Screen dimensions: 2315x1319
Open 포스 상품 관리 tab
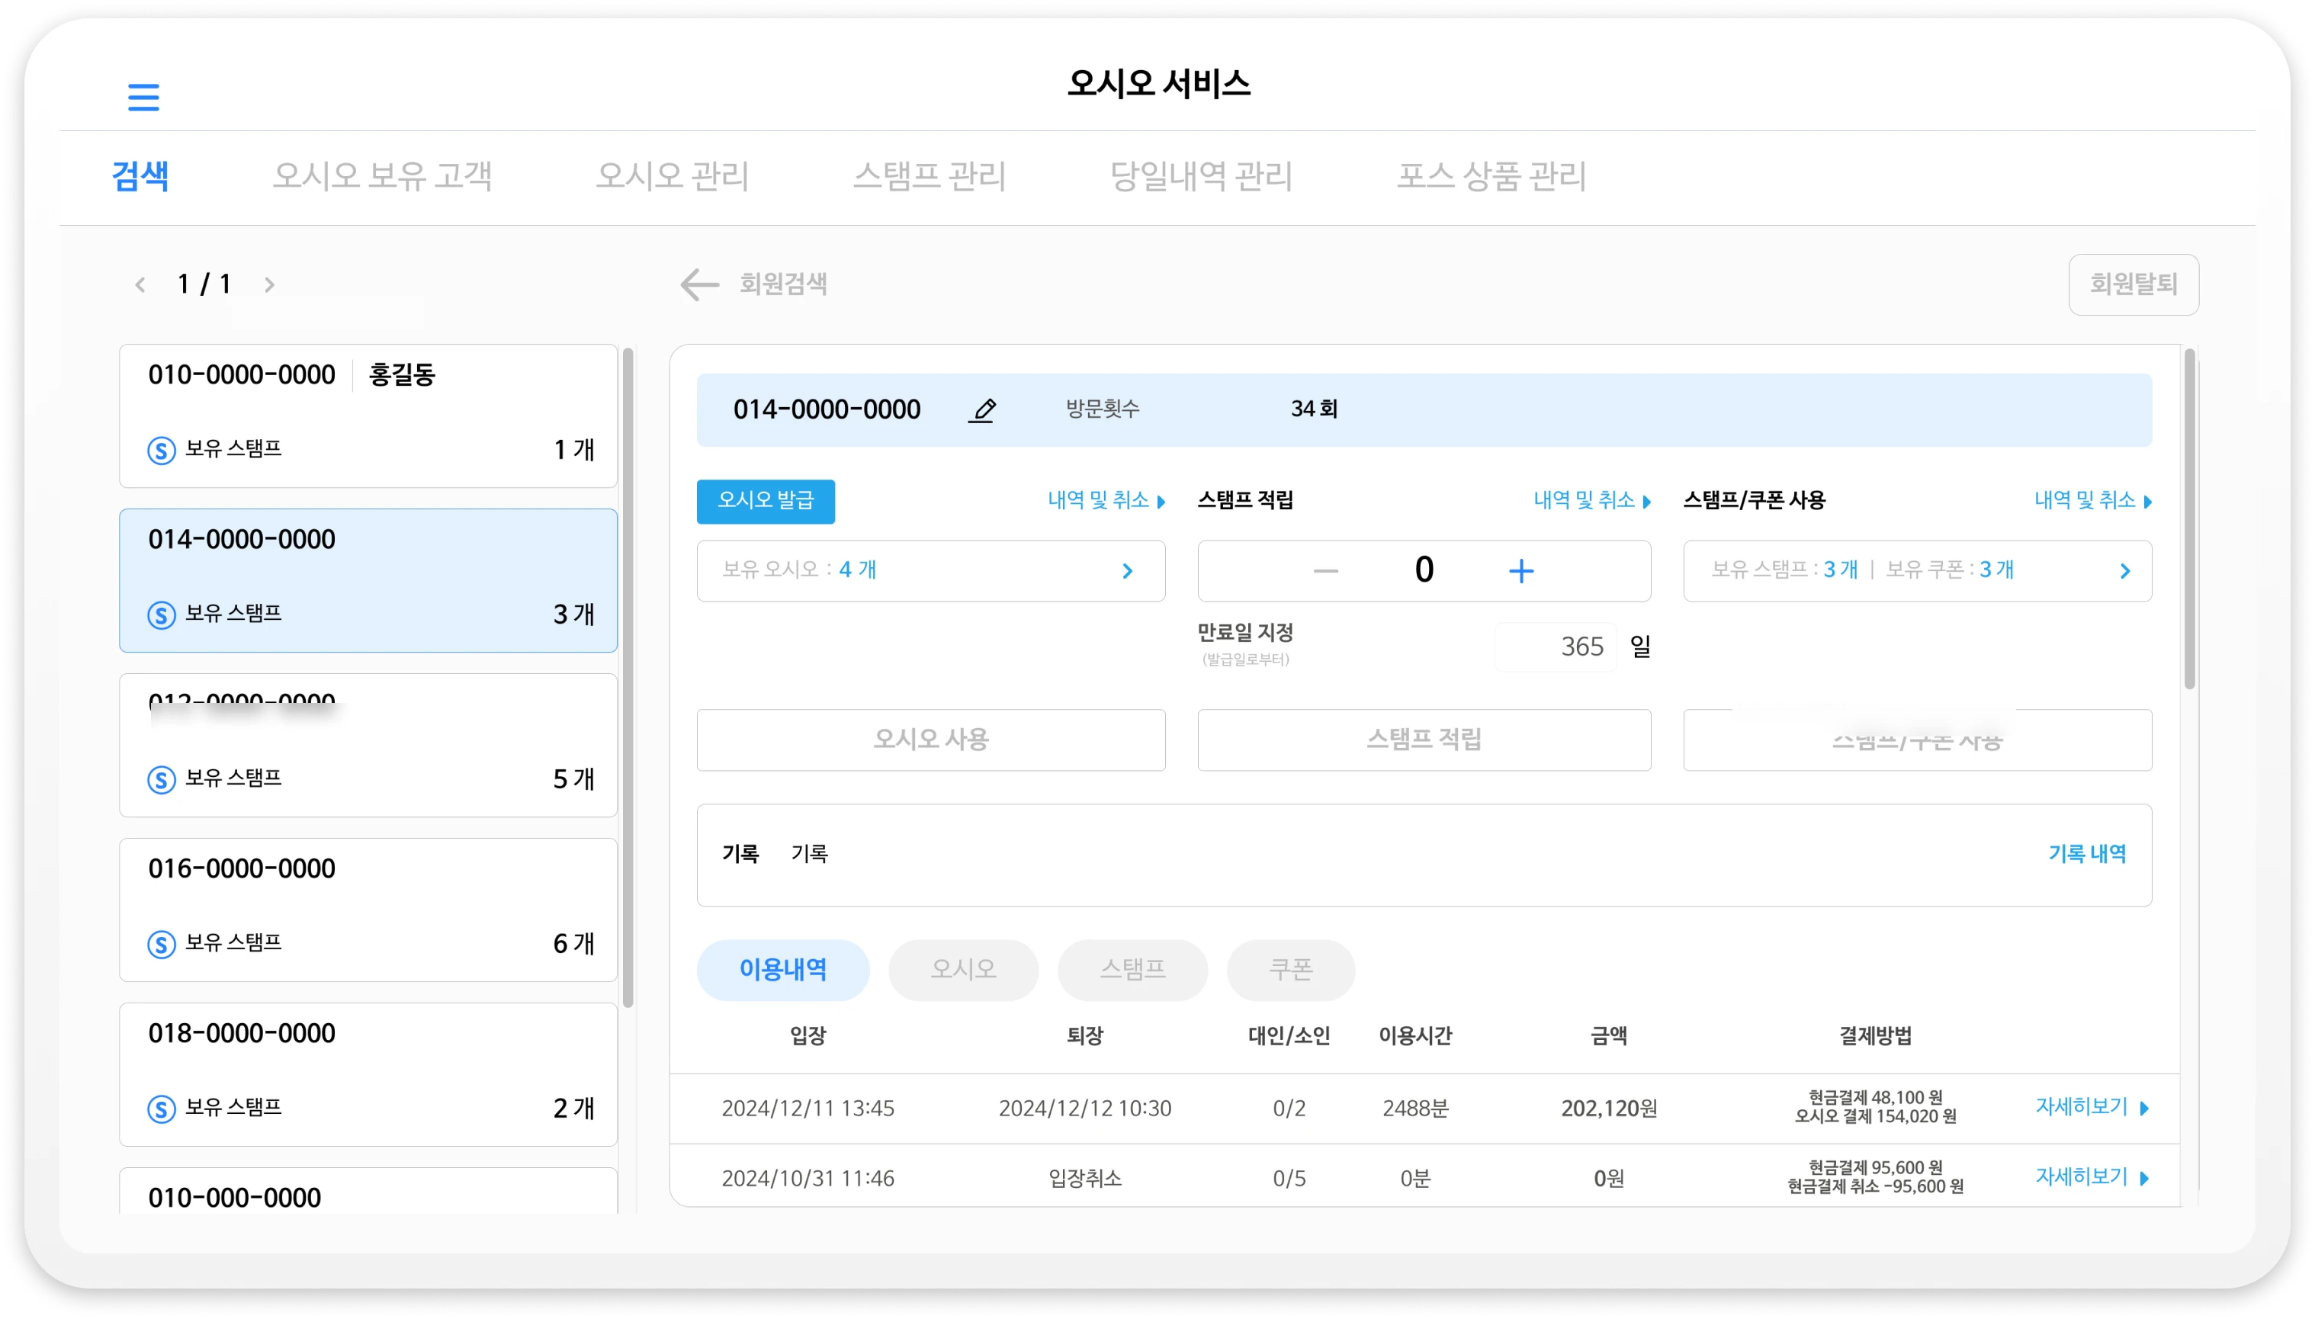[1491, 177]
